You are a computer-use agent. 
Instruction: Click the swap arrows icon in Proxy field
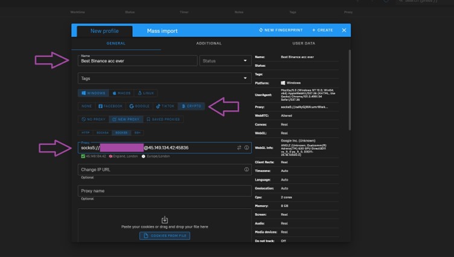pyautogui.click(x=239, y=147)
